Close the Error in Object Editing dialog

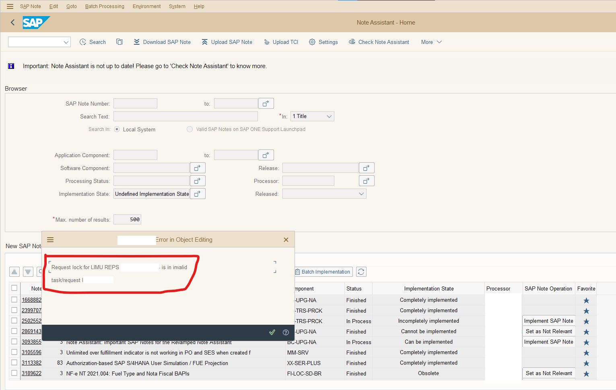click(286, 240)
